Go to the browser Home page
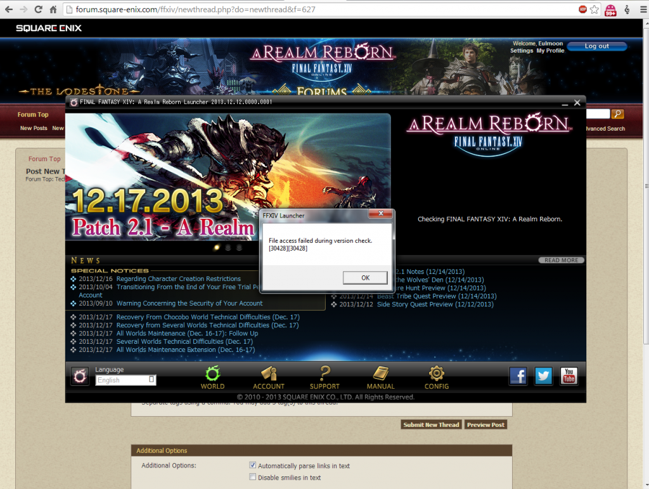Viewport: 649px width, 489px height. click(53, 9)
